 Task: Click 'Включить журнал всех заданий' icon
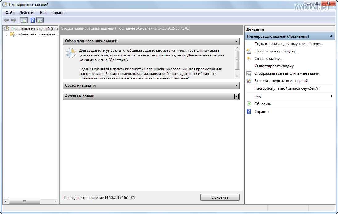click(249, 81)
